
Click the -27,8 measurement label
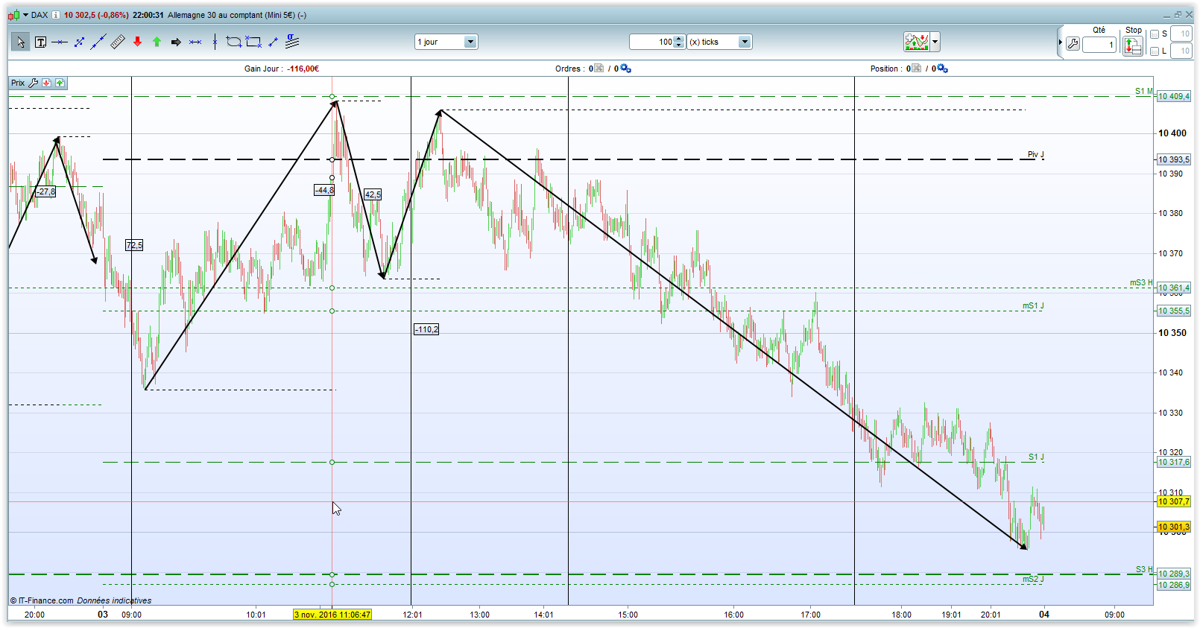[46, 191]
